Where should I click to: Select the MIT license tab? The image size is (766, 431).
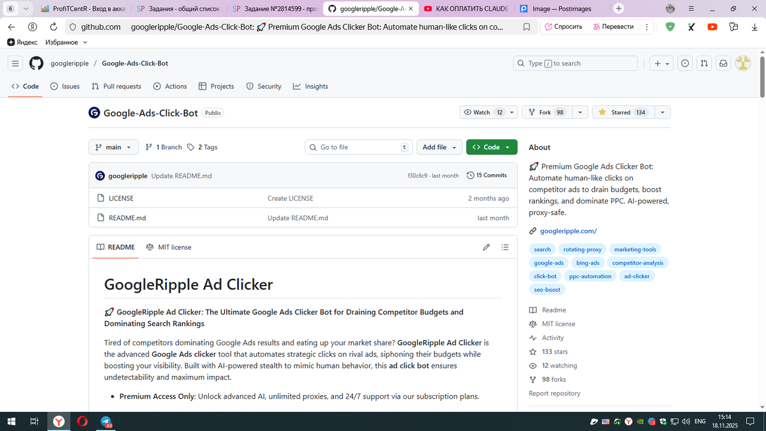tap(169, 247)
